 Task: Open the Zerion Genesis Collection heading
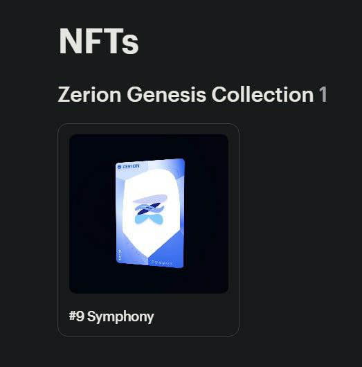tap(185, 94)
